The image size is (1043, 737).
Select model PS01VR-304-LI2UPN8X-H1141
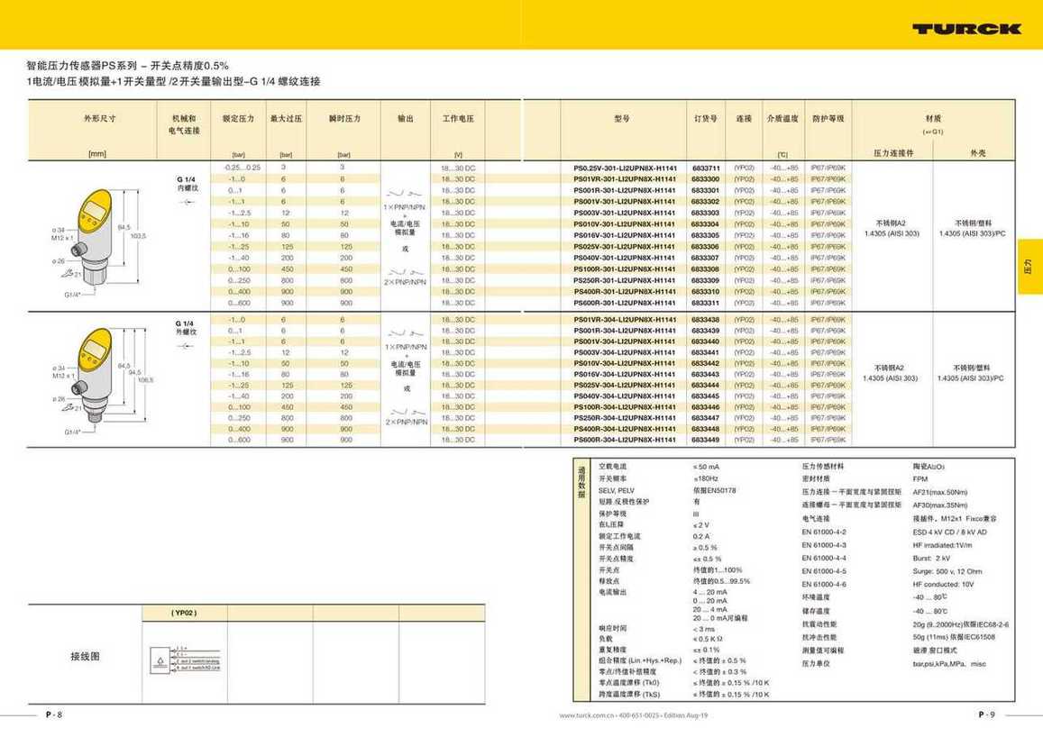click(626, 320)
